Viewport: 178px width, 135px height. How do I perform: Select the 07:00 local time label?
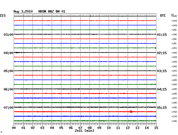pyautogui.click(x=8, y=108)
